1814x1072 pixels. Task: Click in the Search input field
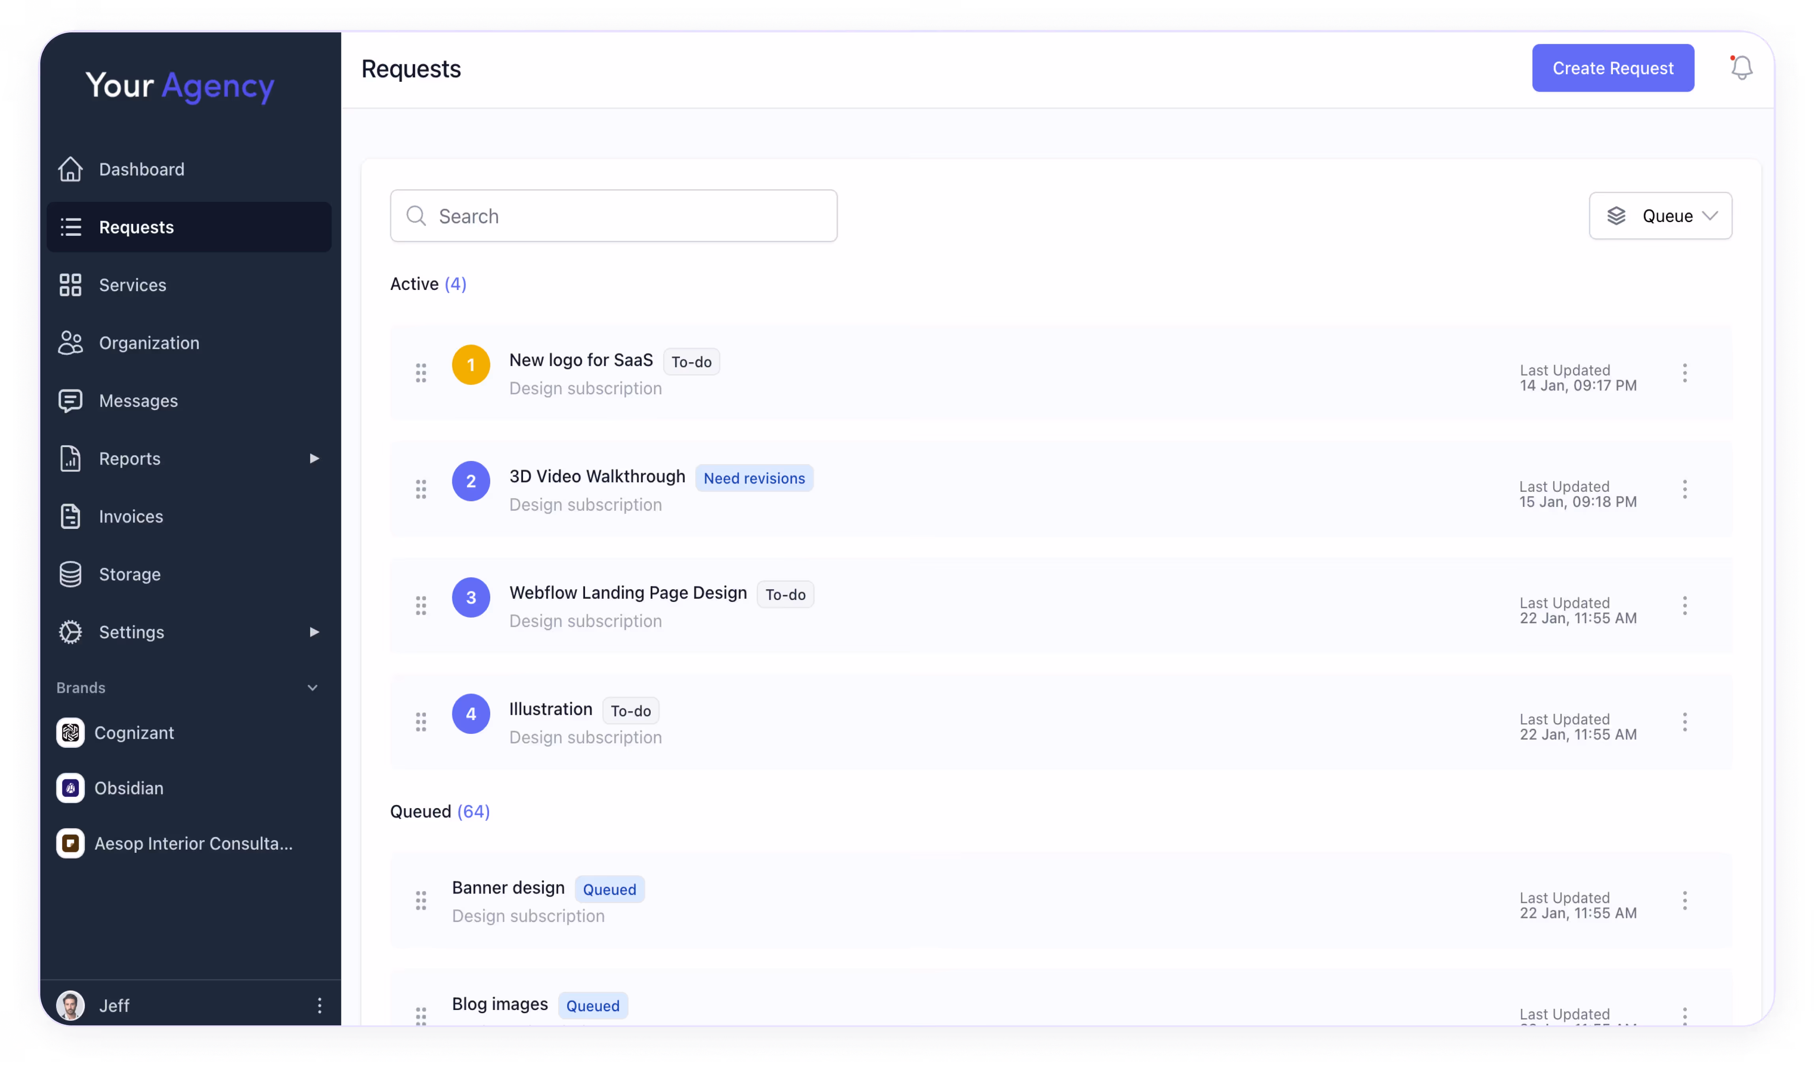613,215
